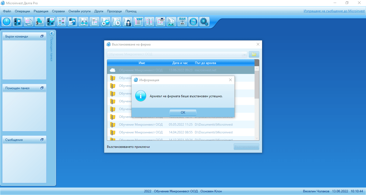Undock the Помощен панел panel

(x=42, y=88)
